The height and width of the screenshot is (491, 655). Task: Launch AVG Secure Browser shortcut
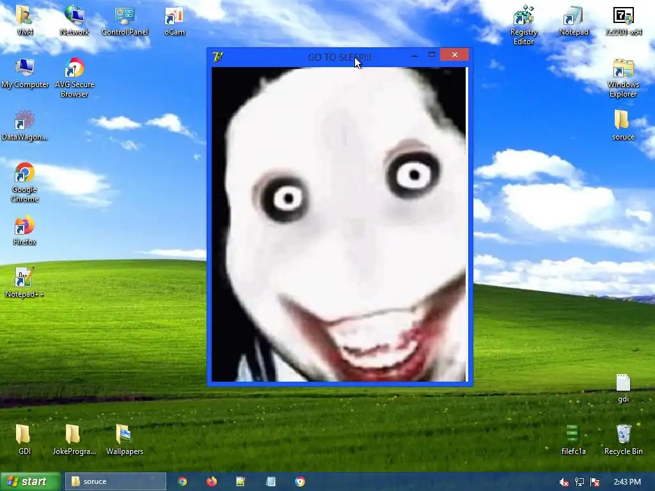click(74, 77)
